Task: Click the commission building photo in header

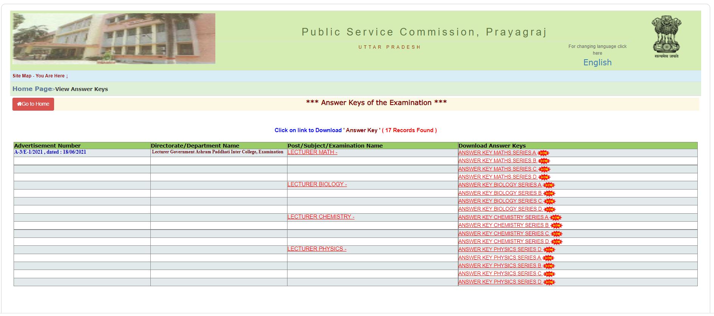Action: pyautogui.click(x=114, y=39)
